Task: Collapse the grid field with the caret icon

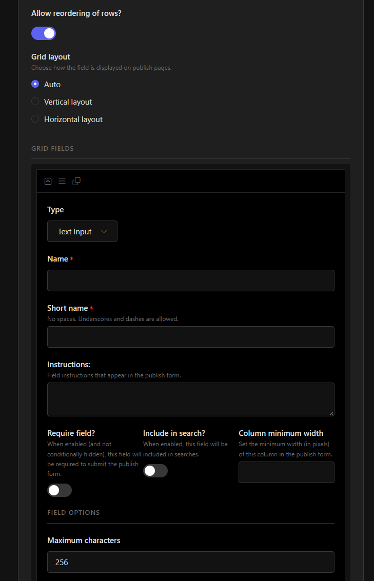Action: tap(48, 181)
